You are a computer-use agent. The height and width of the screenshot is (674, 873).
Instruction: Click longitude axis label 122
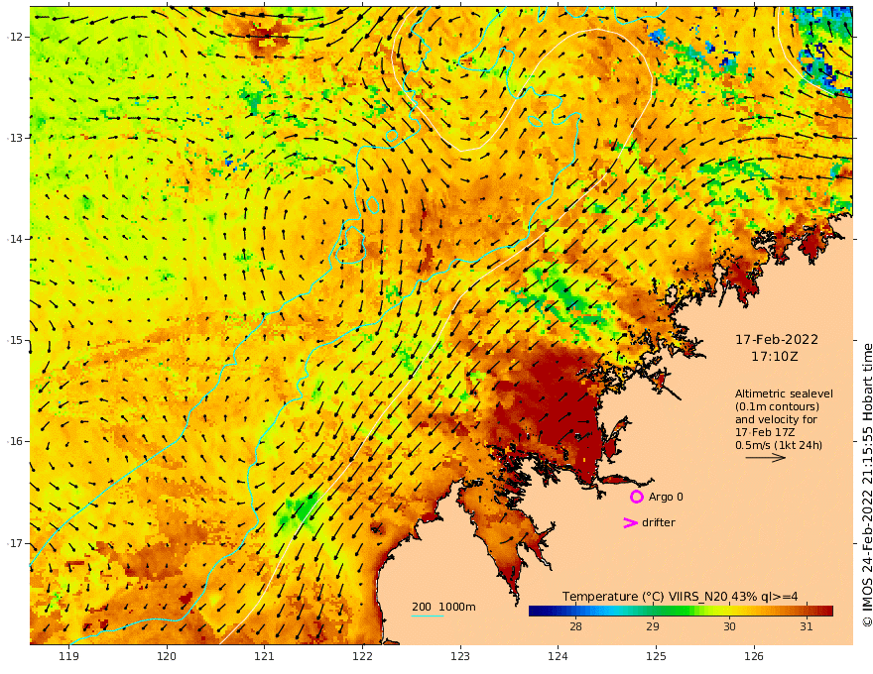point(362,656)
